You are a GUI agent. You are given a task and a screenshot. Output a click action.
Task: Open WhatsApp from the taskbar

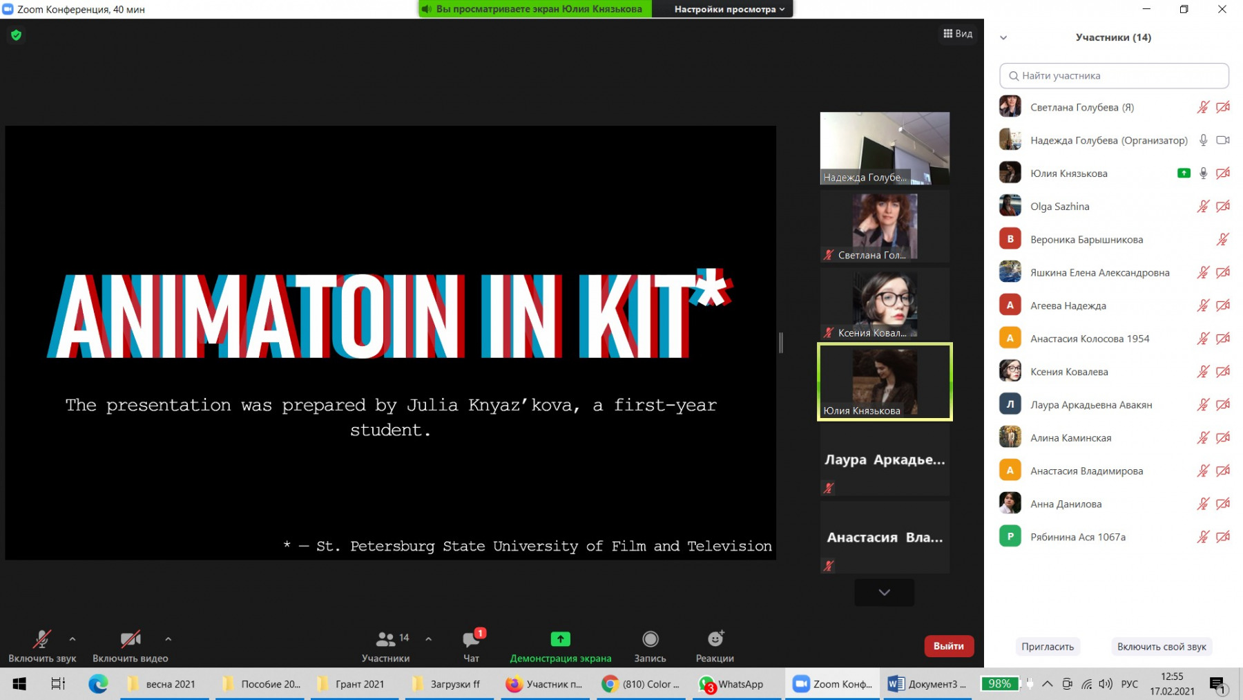click(732, 684)
